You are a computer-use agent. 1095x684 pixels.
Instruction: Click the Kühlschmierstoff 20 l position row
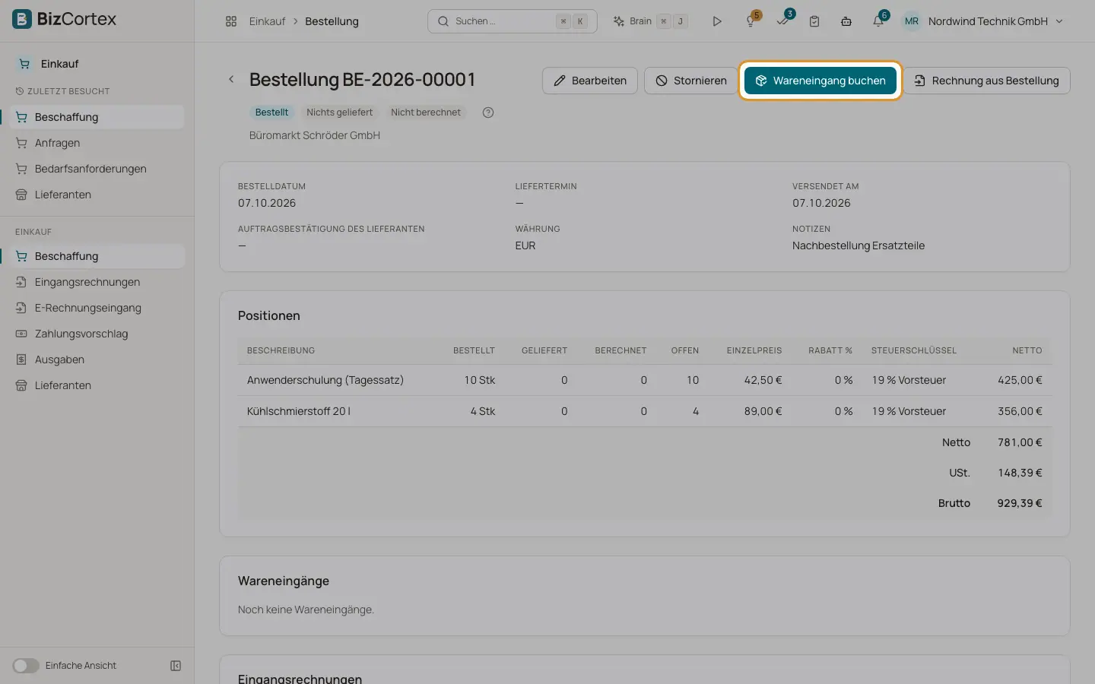(645, 411)
